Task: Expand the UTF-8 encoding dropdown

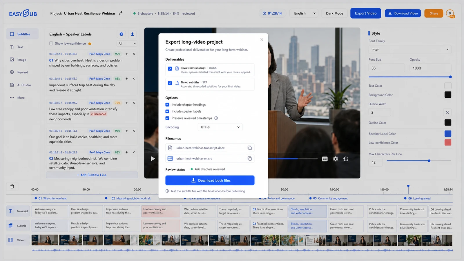Action: tap(220, 127)
